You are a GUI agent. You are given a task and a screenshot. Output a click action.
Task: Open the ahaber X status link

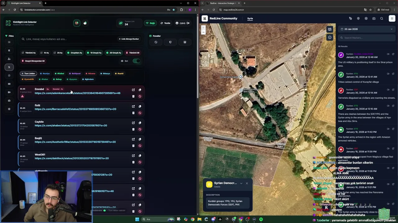(x=71, y=125)
